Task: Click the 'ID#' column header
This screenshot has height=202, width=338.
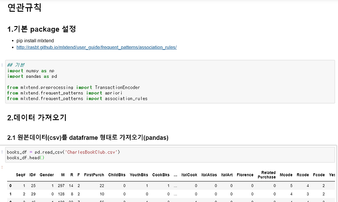Action: point(32,175)
